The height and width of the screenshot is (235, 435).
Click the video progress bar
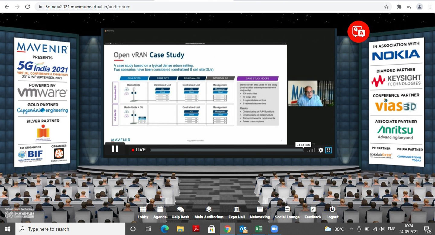pos(227,150)
